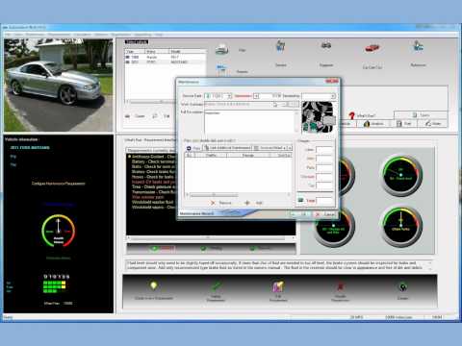Open the small dropdown next to Odometer
Screen dimensions: 462x346
[x=256, y=96]
